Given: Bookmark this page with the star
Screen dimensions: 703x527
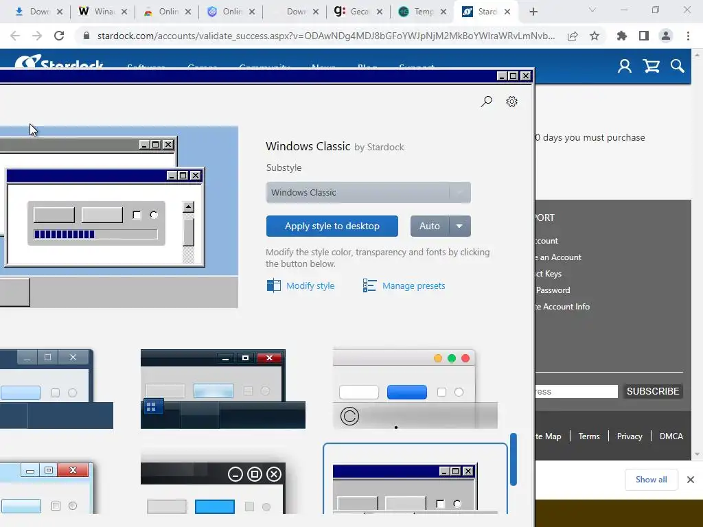Looking at the screenshot, I should click(595, 36).
